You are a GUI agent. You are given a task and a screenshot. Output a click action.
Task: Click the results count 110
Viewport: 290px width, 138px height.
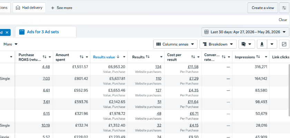pyautogui.click(x=158, y=79)
